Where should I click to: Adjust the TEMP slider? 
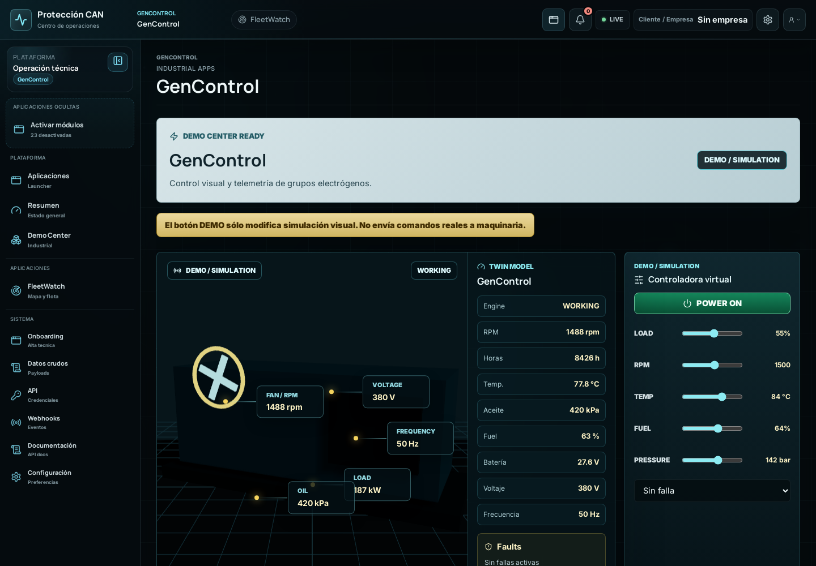coord(712,397)
